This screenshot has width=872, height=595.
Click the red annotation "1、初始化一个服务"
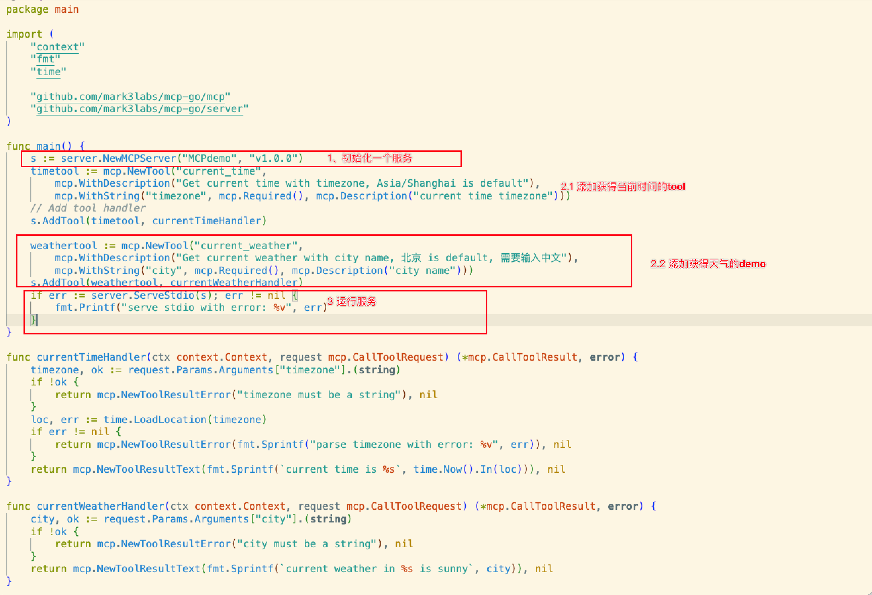pos(370,158)
